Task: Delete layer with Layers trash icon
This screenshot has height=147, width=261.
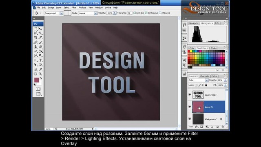Action: point(223,127)
